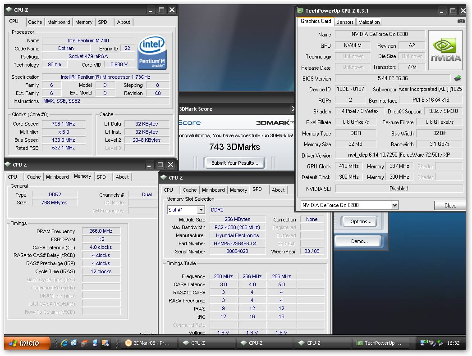This screenshot has height=356, width=472.
Task: Click the Core Speed value 798.1 MHz
Action: click(x=64, y=124)
